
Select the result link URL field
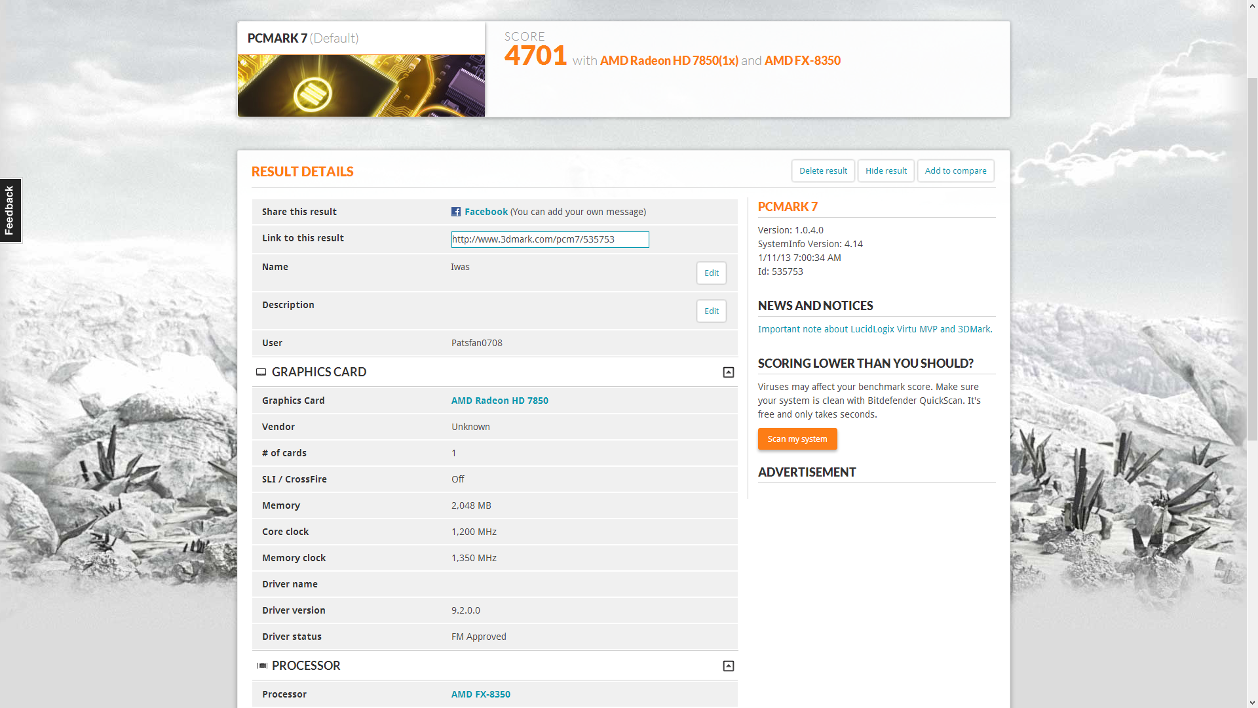550,239
